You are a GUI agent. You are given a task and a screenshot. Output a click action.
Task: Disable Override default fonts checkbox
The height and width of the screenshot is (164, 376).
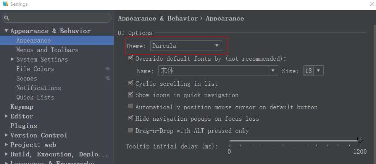coord(131,58)
